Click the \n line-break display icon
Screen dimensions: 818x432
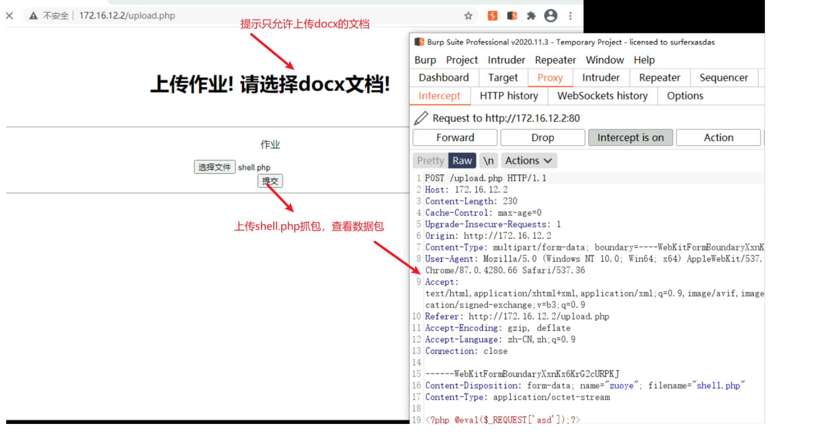tap(489, 160)
